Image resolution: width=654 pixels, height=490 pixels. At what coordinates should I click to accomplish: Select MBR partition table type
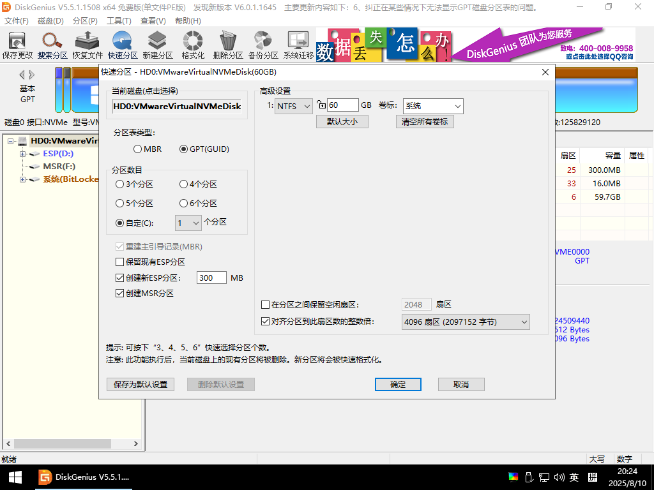coord(148,149)
